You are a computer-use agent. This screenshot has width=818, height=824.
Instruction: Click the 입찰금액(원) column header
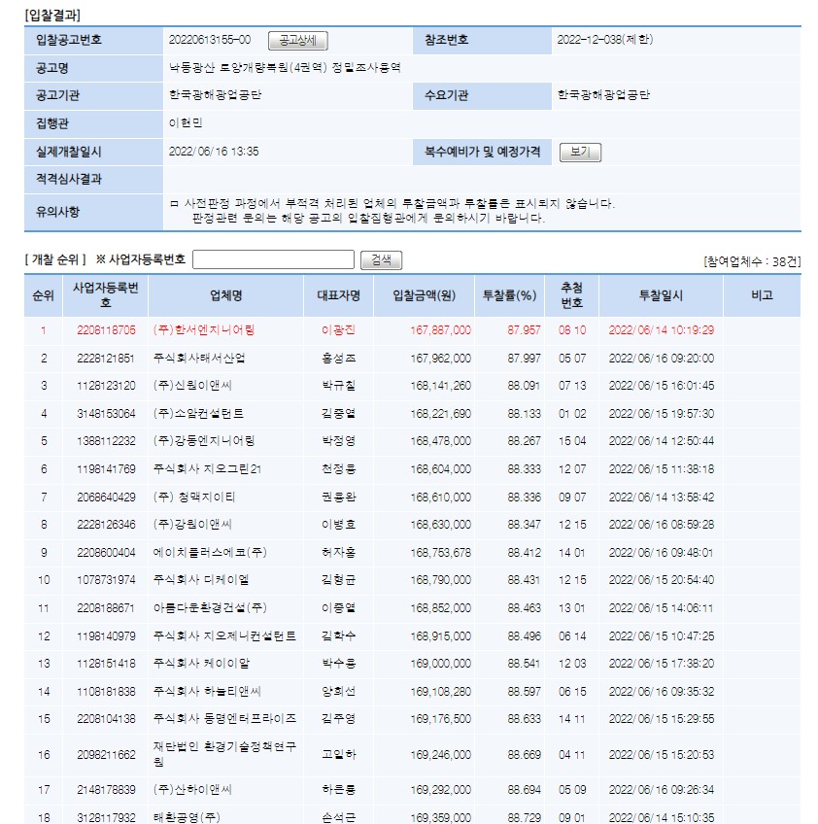(x=424, y=295)
